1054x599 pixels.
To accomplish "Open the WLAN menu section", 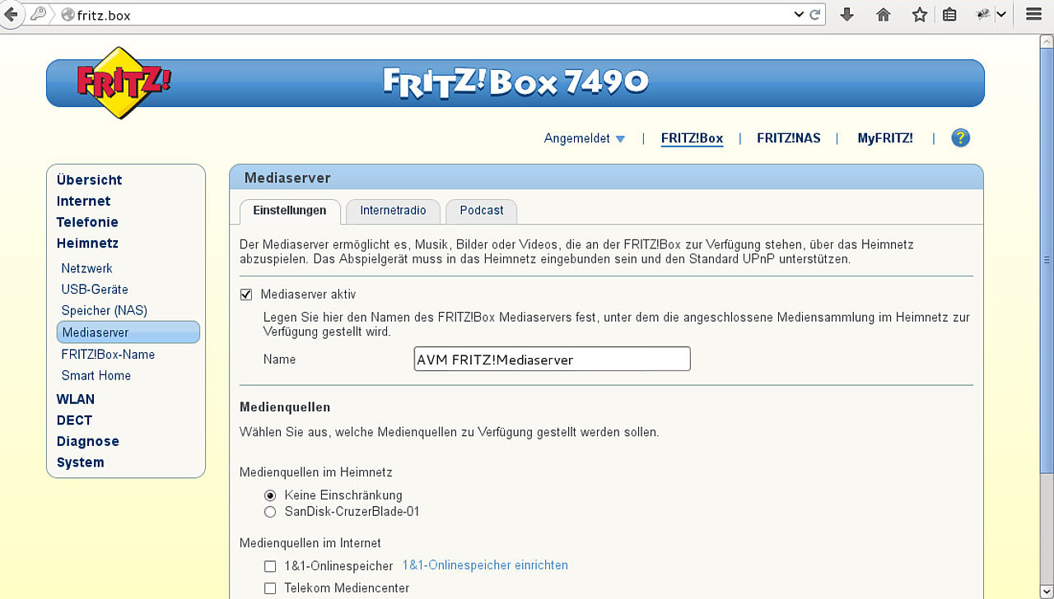I will [x=76, y=399].
